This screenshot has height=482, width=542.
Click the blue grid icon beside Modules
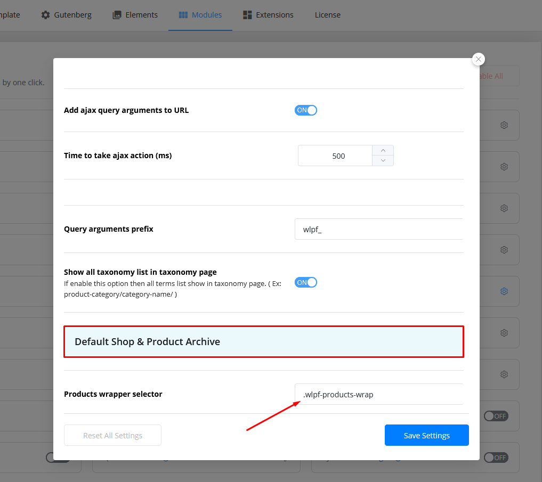(183, 15)
